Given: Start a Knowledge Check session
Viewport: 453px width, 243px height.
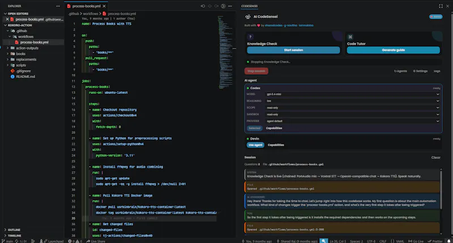Looking at the screenshot, I should (293, 50).
